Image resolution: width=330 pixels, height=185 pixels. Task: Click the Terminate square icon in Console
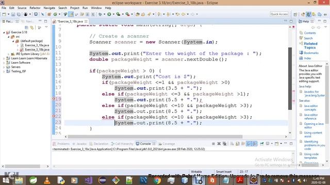(x=213, y=144)
